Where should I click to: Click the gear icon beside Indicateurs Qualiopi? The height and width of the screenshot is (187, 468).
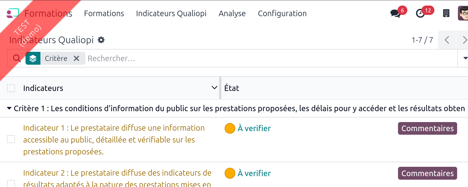[101, 40]
